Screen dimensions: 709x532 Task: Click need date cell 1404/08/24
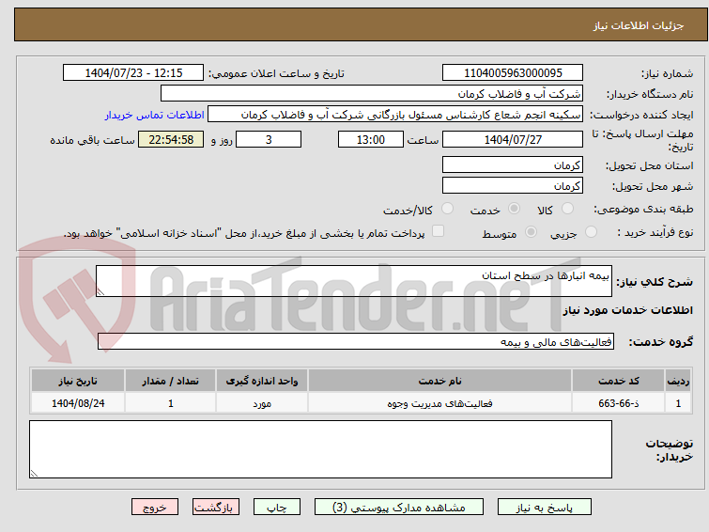pos(78,403)
